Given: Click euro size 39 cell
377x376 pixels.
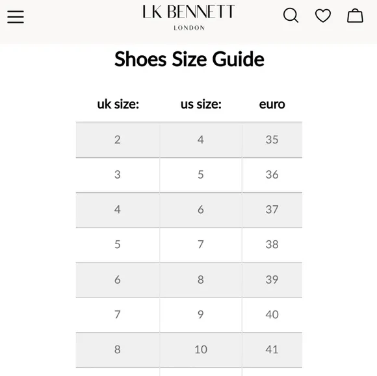Looking at the screenshot, I should 272,280.
